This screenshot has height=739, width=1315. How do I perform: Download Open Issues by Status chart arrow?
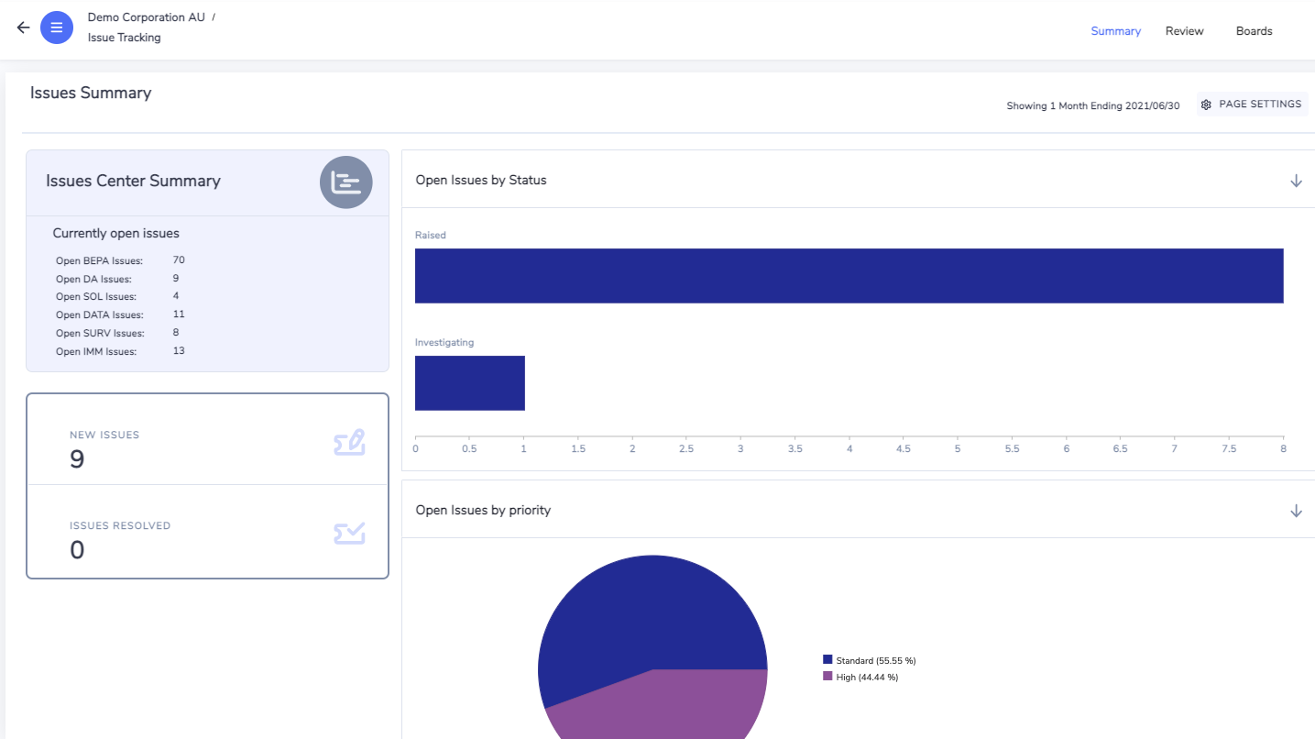[x=1296, y=181]
